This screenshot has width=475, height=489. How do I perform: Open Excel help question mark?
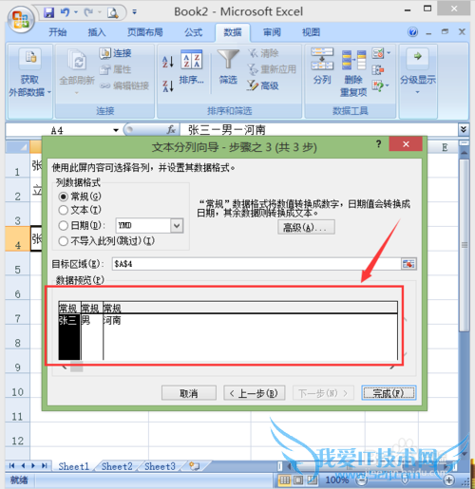[x=412, y=32]
